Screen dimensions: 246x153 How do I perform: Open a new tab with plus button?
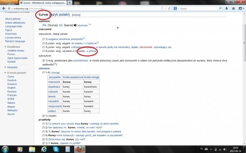point(70,3)
